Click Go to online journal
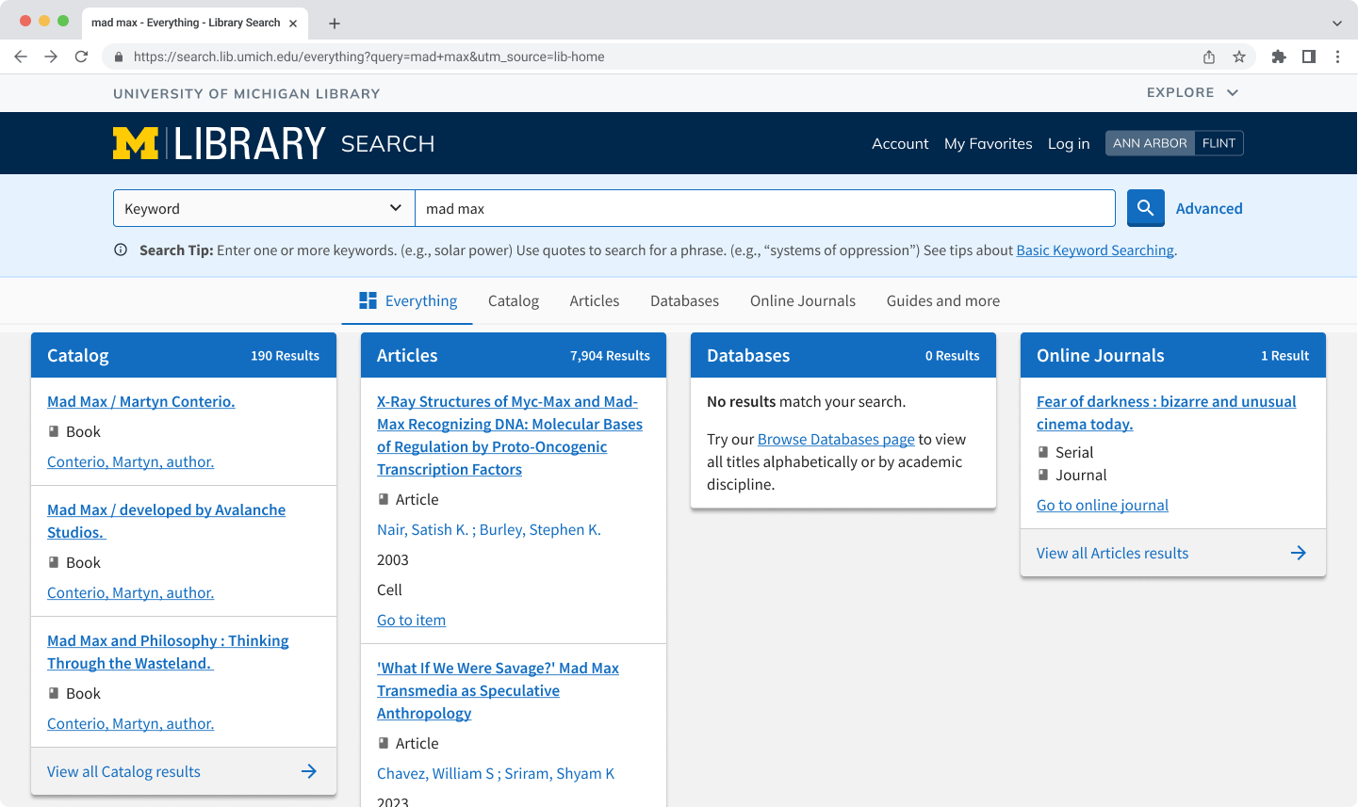The image size is (1358, 807). [1103, 505]
